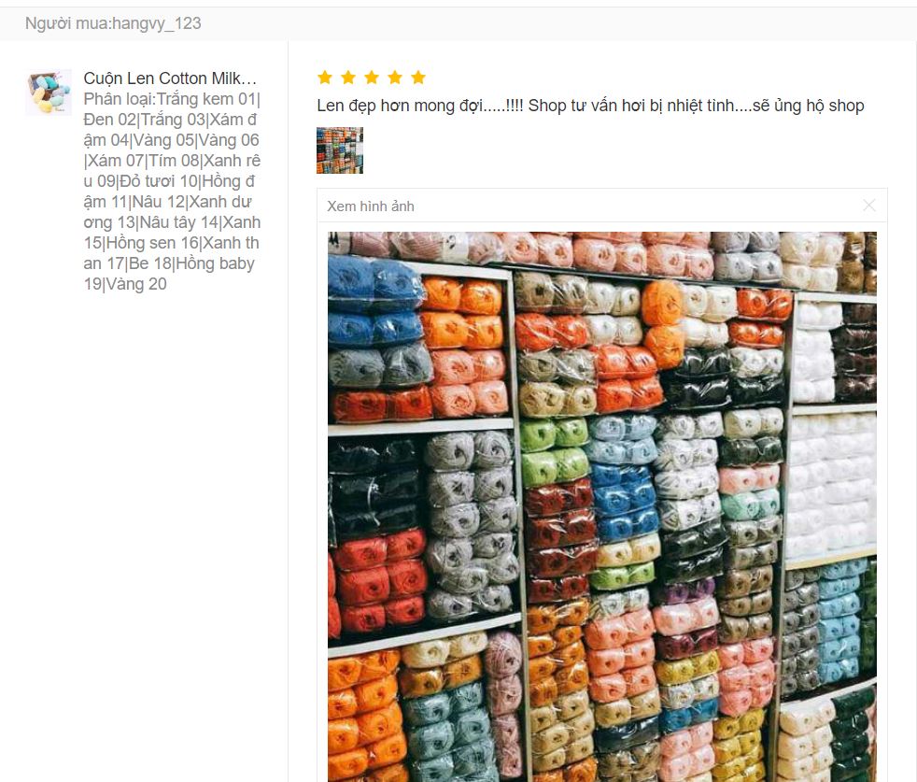This screenshot has width=917, height=782.
Task: Open the yarn shelf review thumbnail
Action: click(340, 150)
